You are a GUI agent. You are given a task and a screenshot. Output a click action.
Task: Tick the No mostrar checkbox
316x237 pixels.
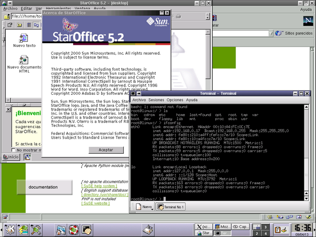pyautogui.click(x=13, y=150)
